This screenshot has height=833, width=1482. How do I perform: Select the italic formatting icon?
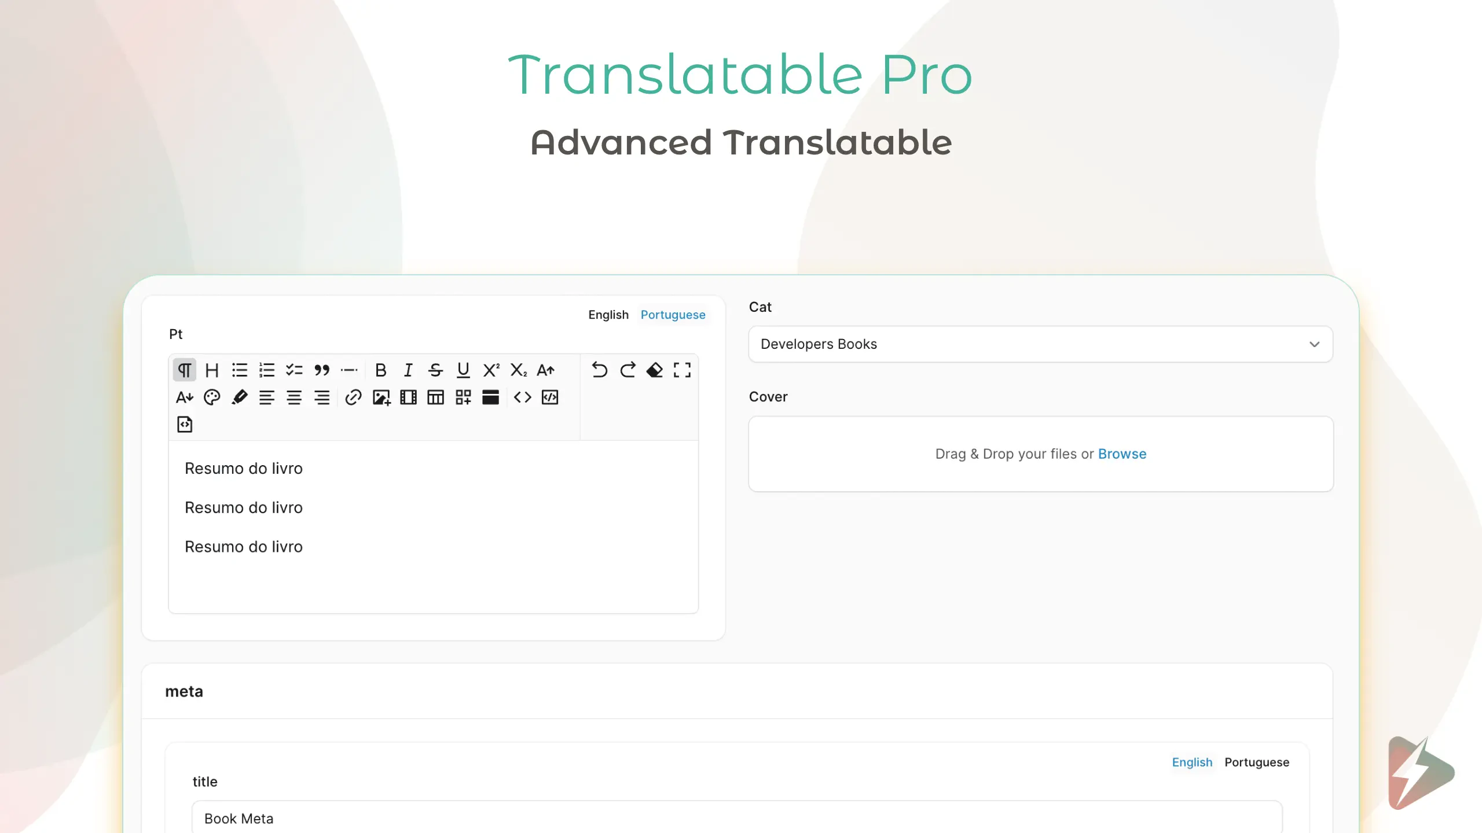(x=408, y=370)
